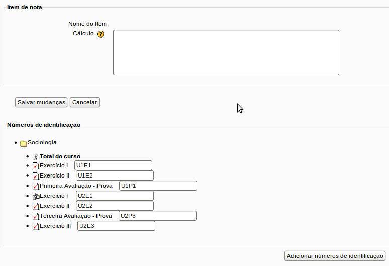The height and width of the screenshot is (266, 389).
Task: Focus the Cálculo formula text area
Action: coord(226,52)
